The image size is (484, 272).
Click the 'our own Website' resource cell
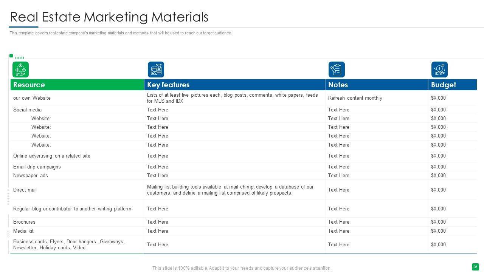click(32, 98)
